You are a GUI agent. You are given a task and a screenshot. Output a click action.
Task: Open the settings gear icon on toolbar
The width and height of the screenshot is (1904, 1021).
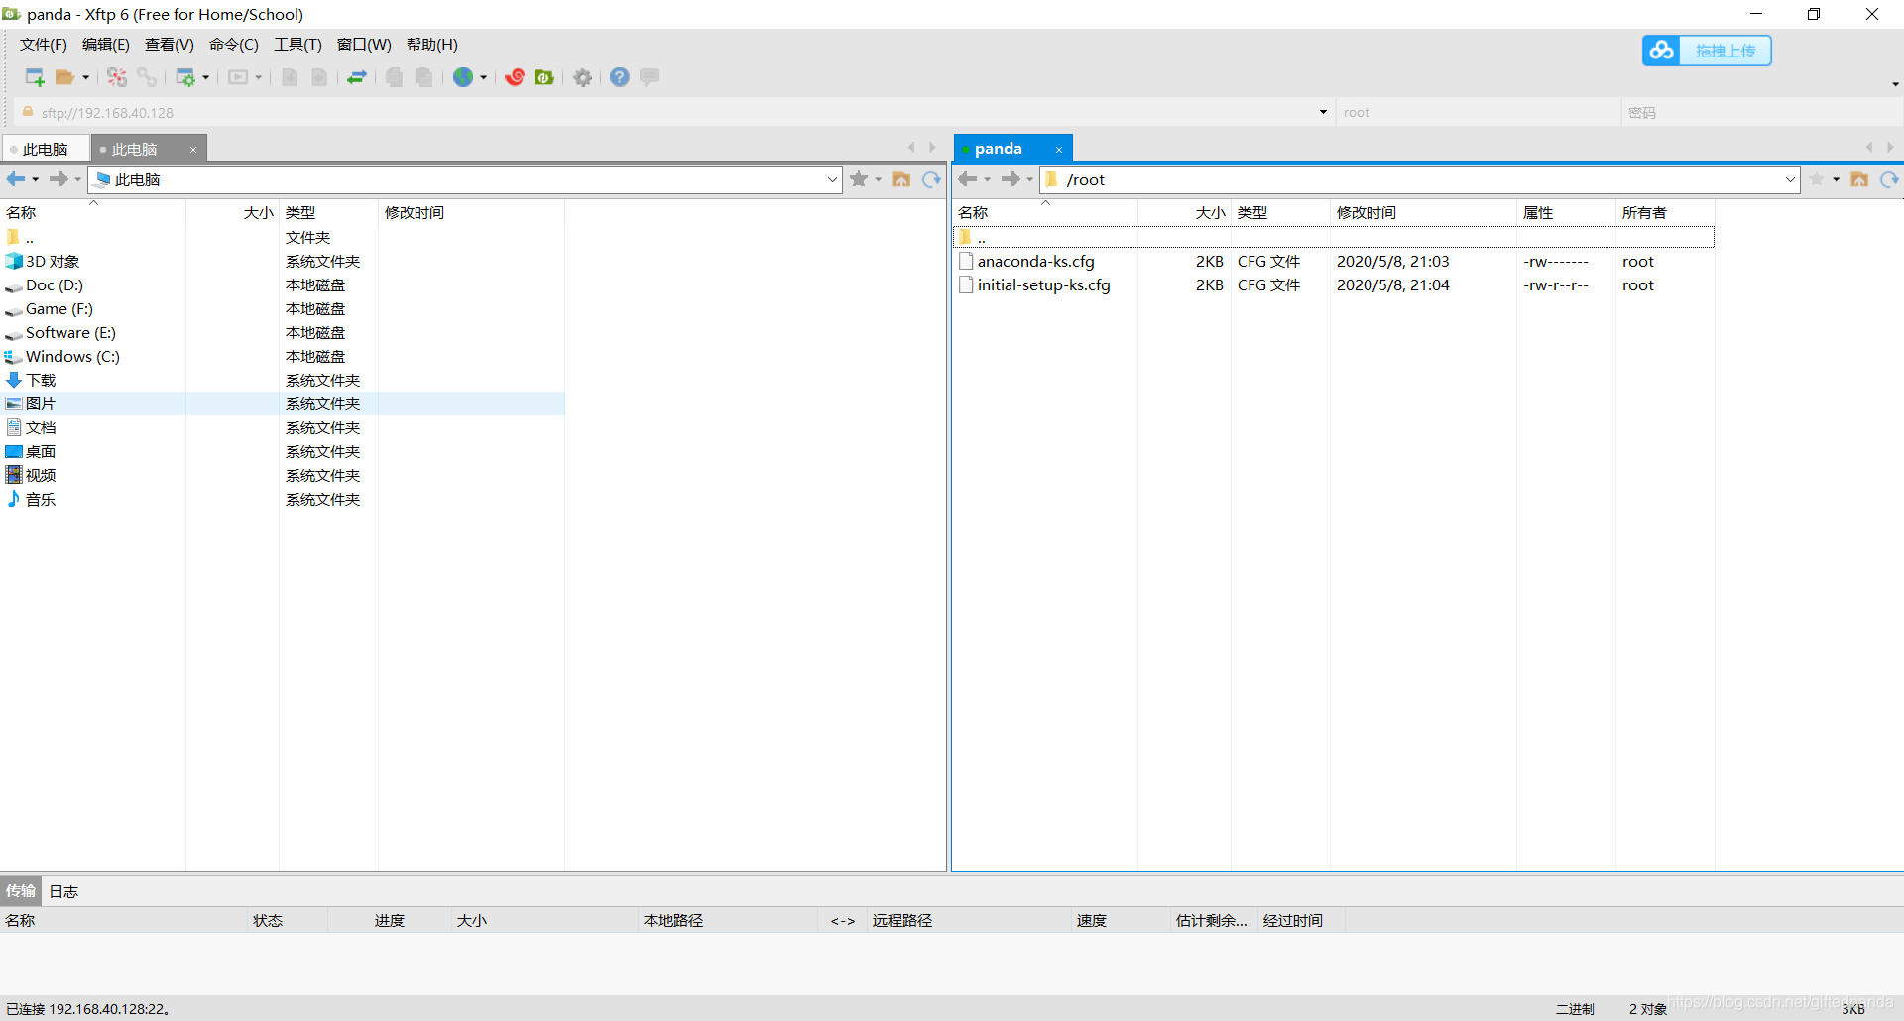click(x=582, y=77)
